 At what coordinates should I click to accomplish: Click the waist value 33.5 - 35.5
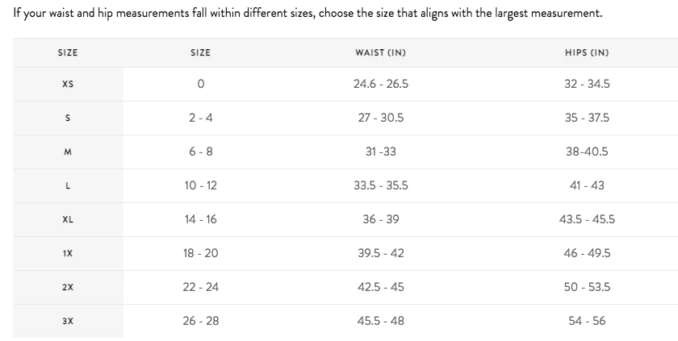click(x=380, y=185)
